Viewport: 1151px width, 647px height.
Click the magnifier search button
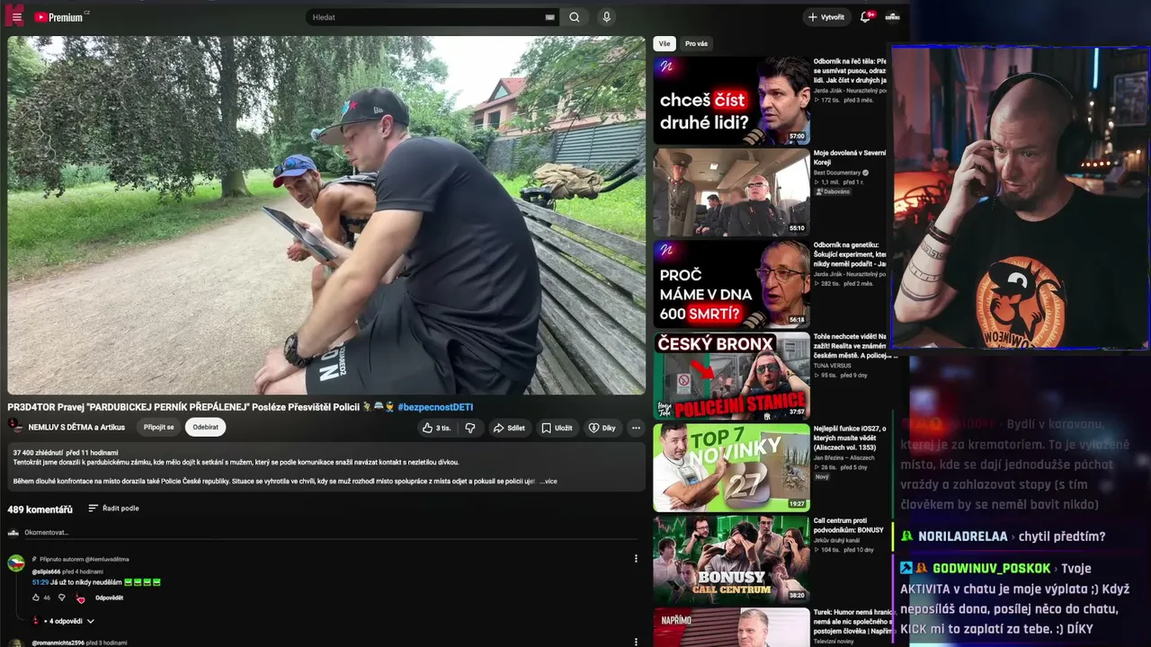[x=575, y=17]
